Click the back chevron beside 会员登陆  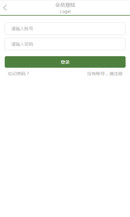(5, 8)
